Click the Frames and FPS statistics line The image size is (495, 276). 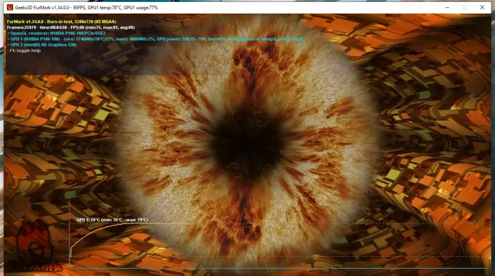click(x=71, y=27)
